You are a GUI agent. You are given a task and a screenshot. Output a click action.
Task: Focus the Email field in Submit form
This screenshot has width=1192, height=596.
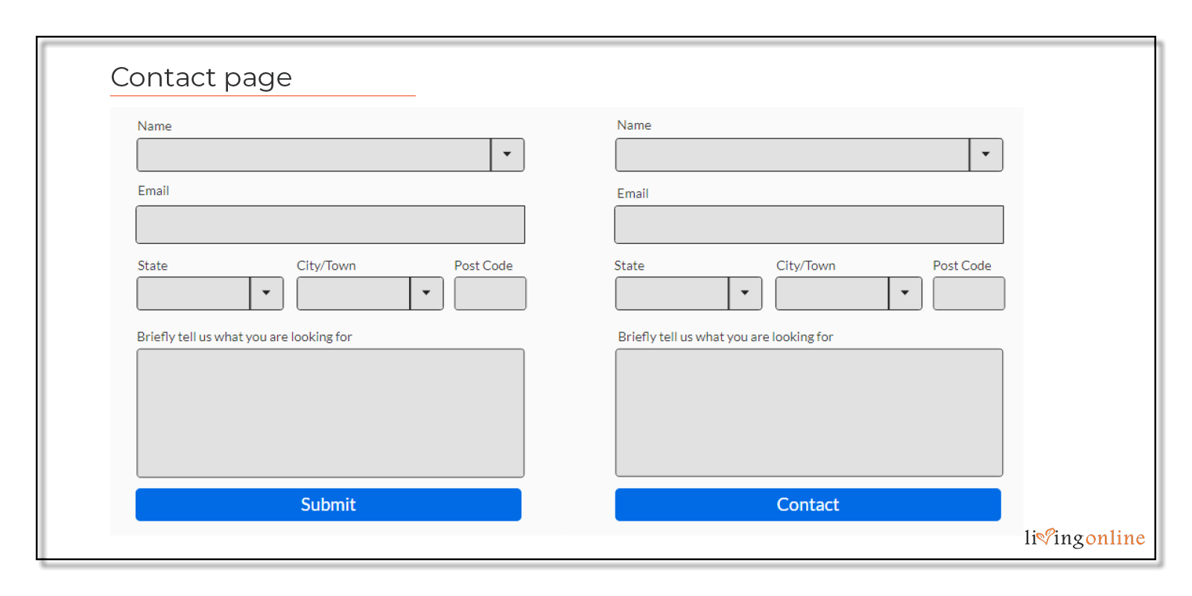pyautogui.click(x=330, y=224)
